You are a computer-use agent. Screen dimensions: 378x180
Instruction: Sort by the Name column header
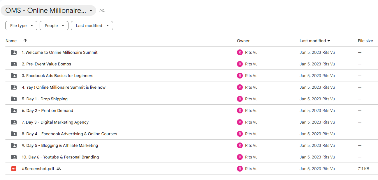coord(11,41)
